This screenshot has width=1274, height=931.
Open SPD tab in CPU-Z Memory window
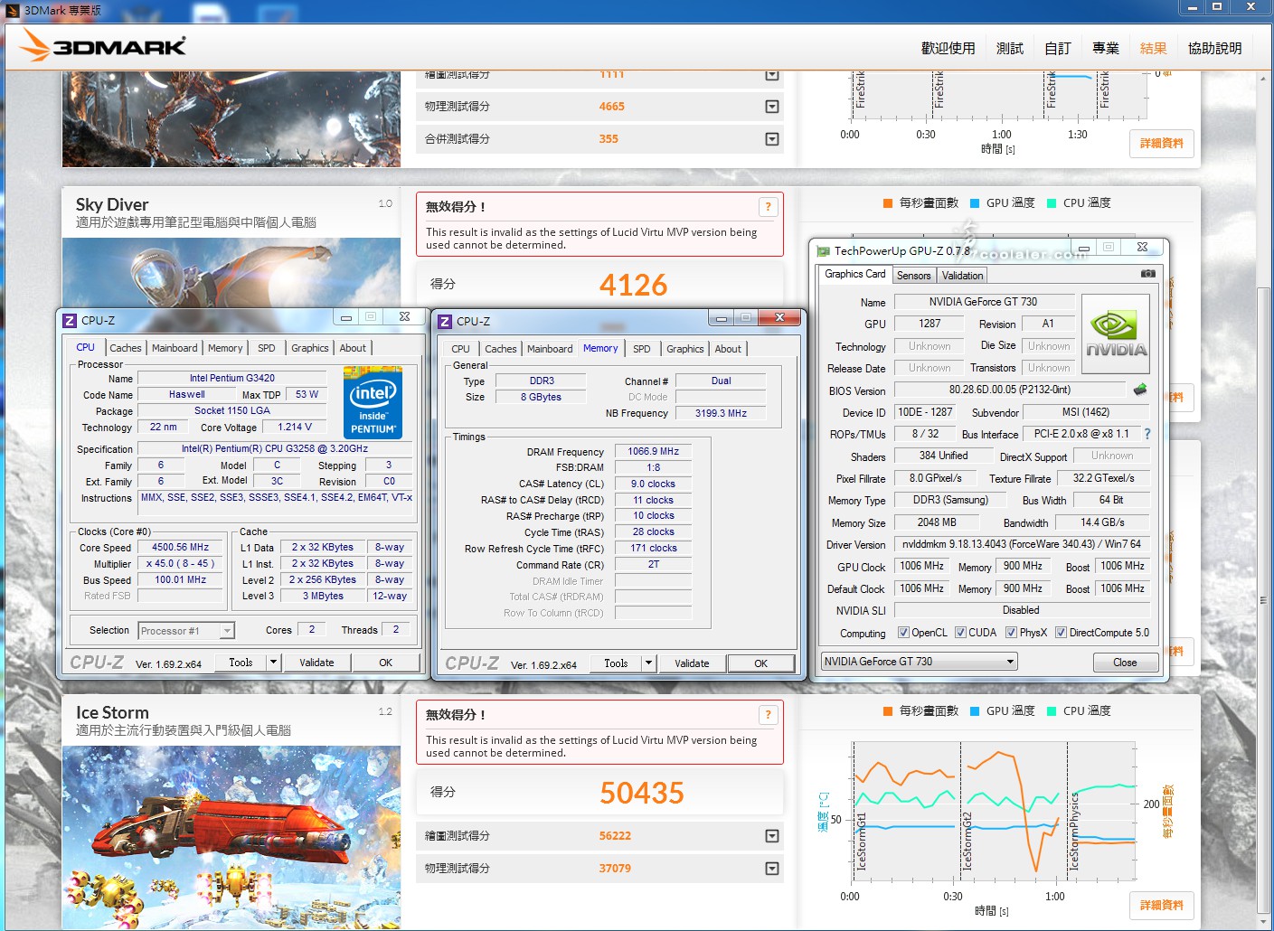pyautogui.click(x=642, y=349)
